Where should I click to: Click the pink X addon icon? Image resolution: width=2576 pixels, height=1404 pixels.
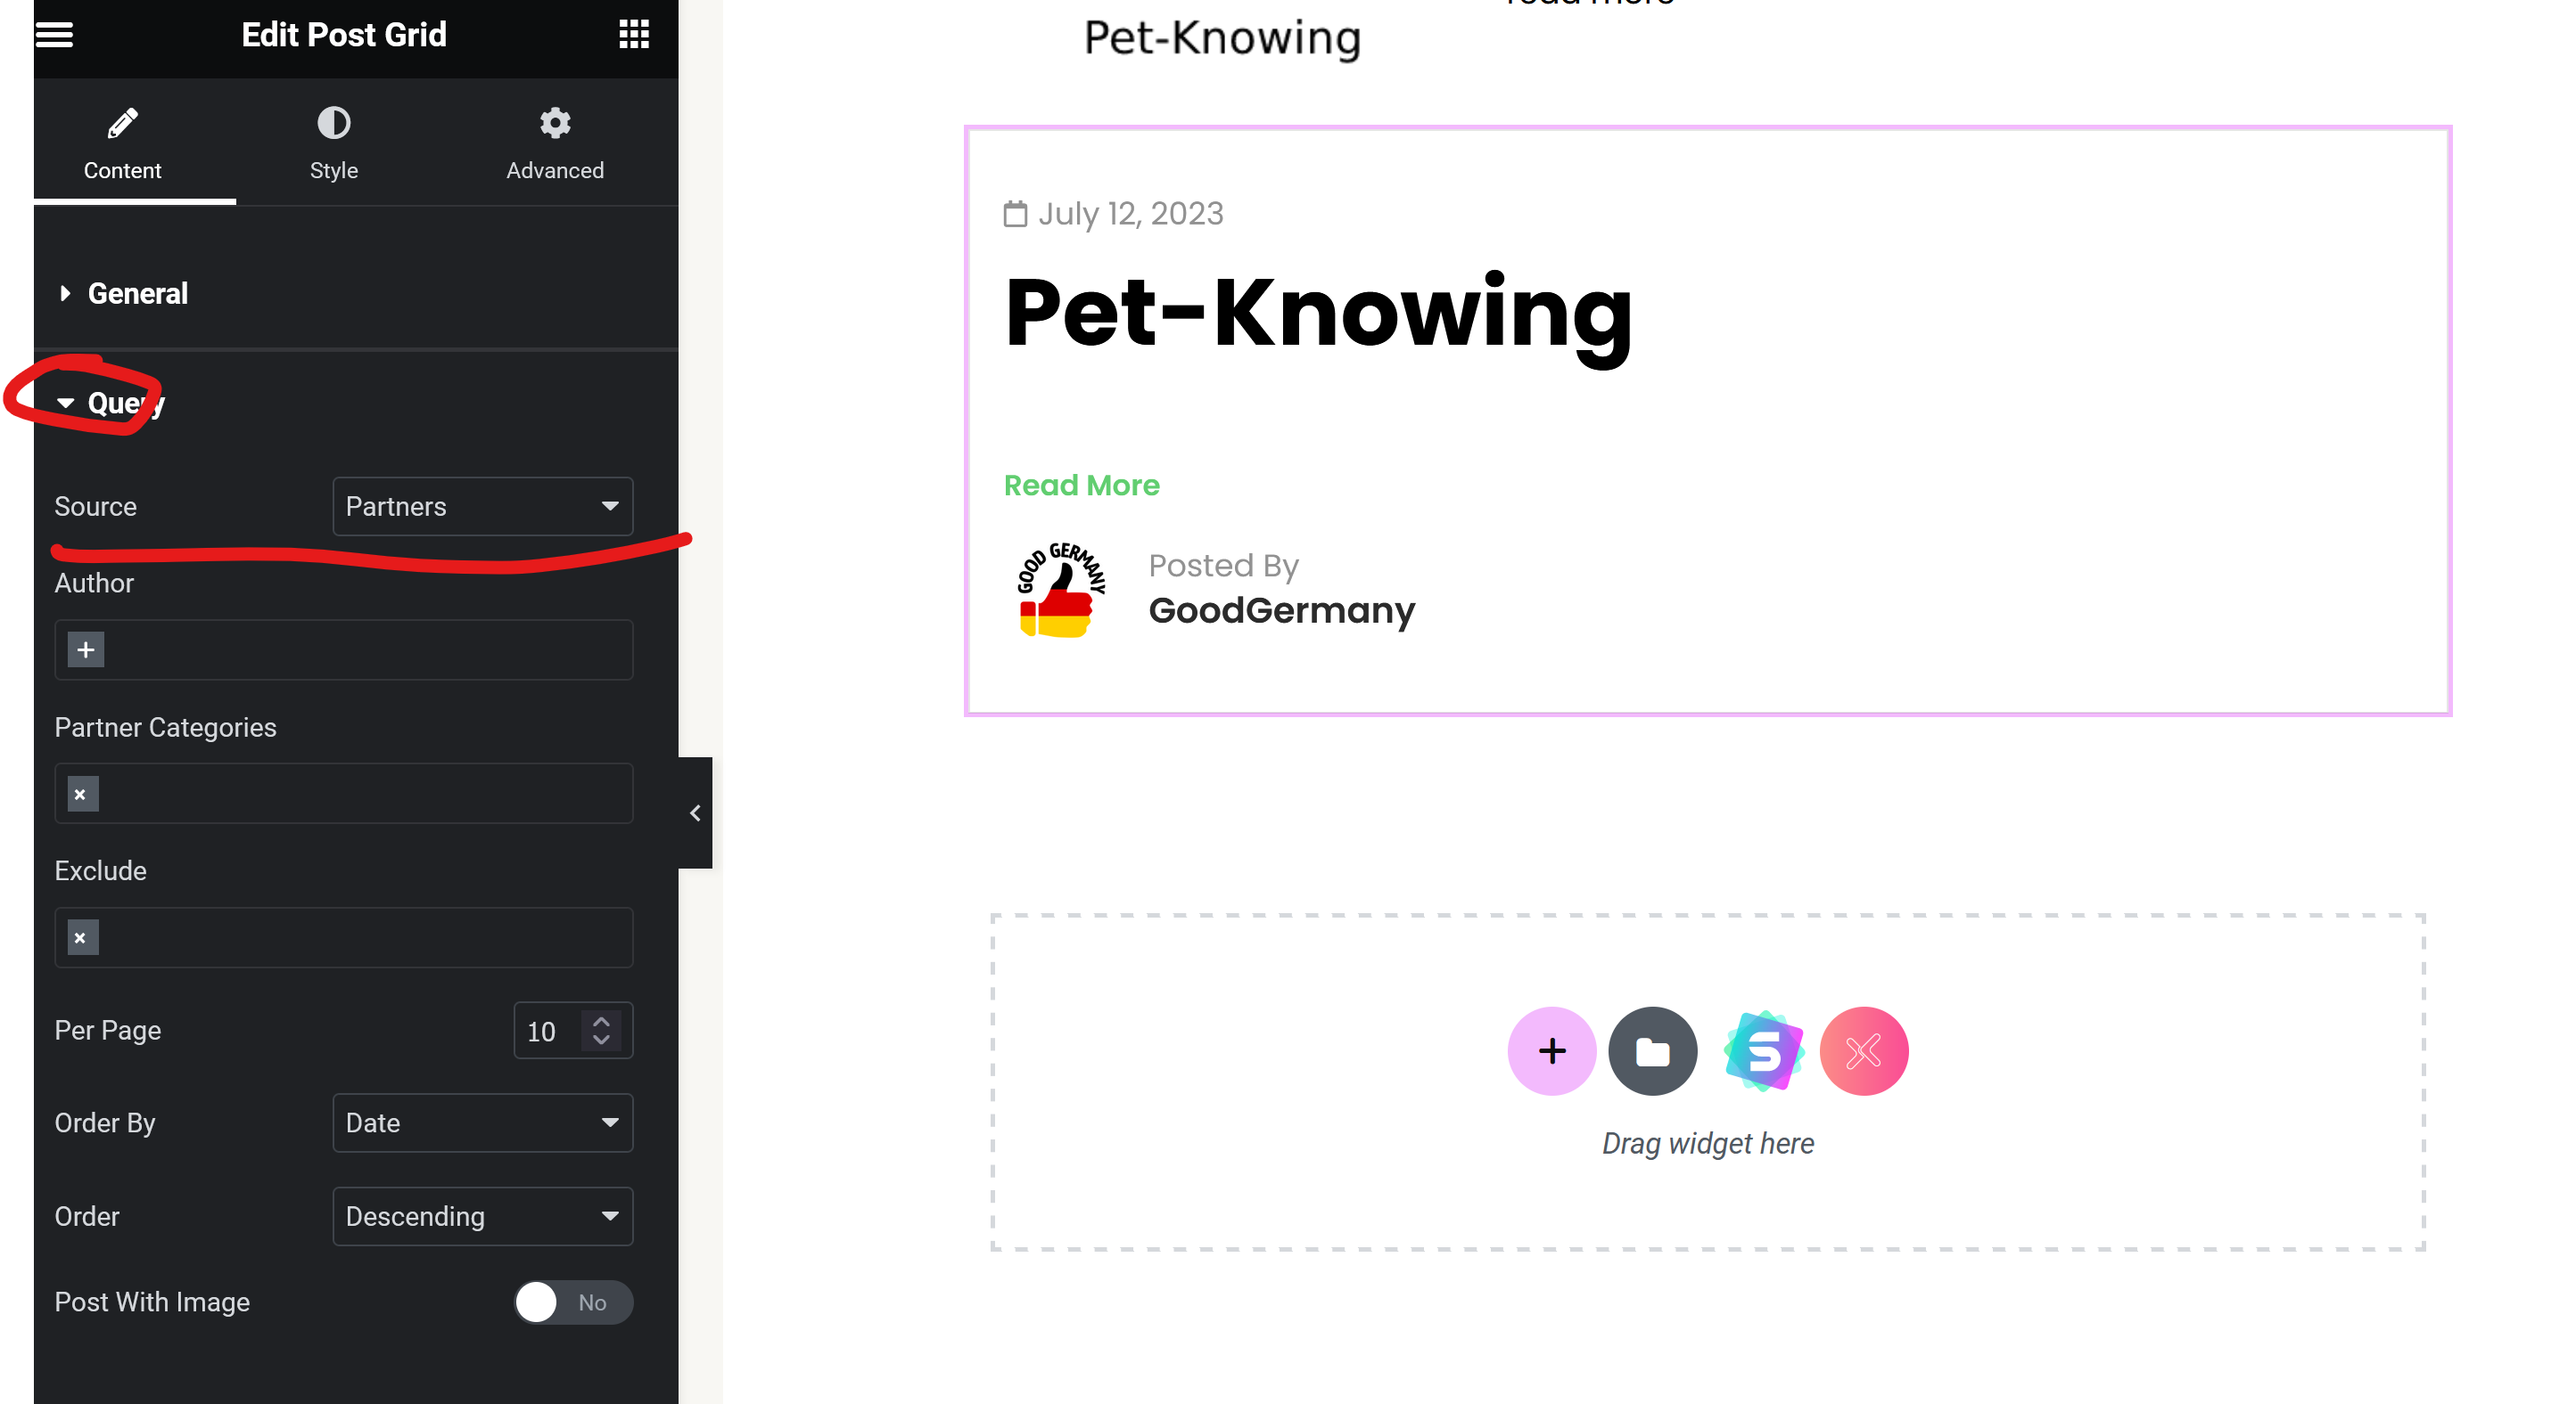1864,1051
